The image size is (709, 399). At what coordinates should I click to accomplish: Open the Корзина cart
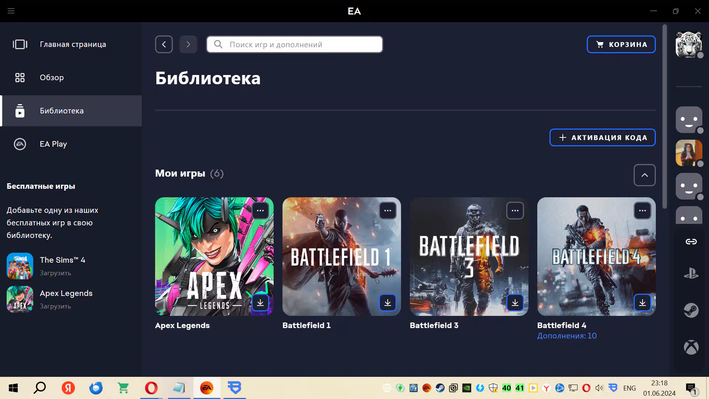621,44
